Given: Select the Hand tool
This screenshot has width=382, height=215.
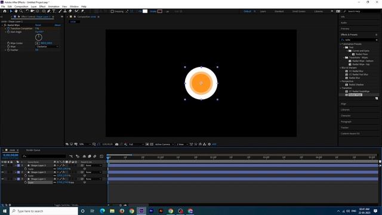Looking at the screenshot, I should point(16,11).
